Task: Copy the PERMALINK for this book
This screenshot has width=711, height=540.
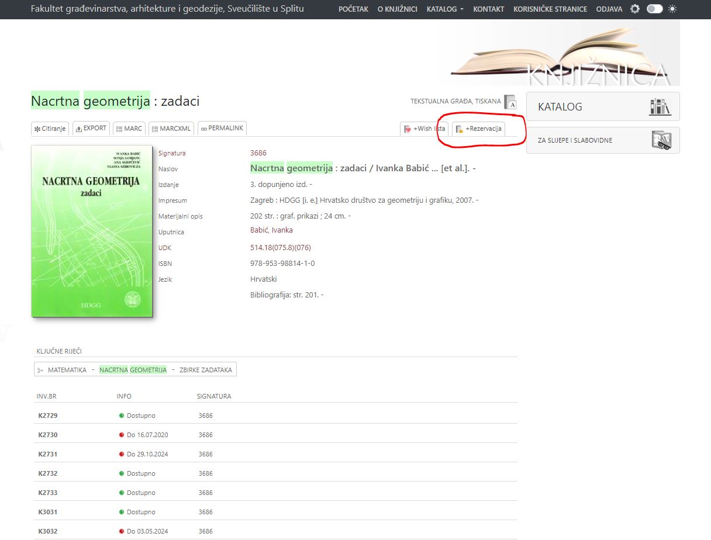Action: 222,128
